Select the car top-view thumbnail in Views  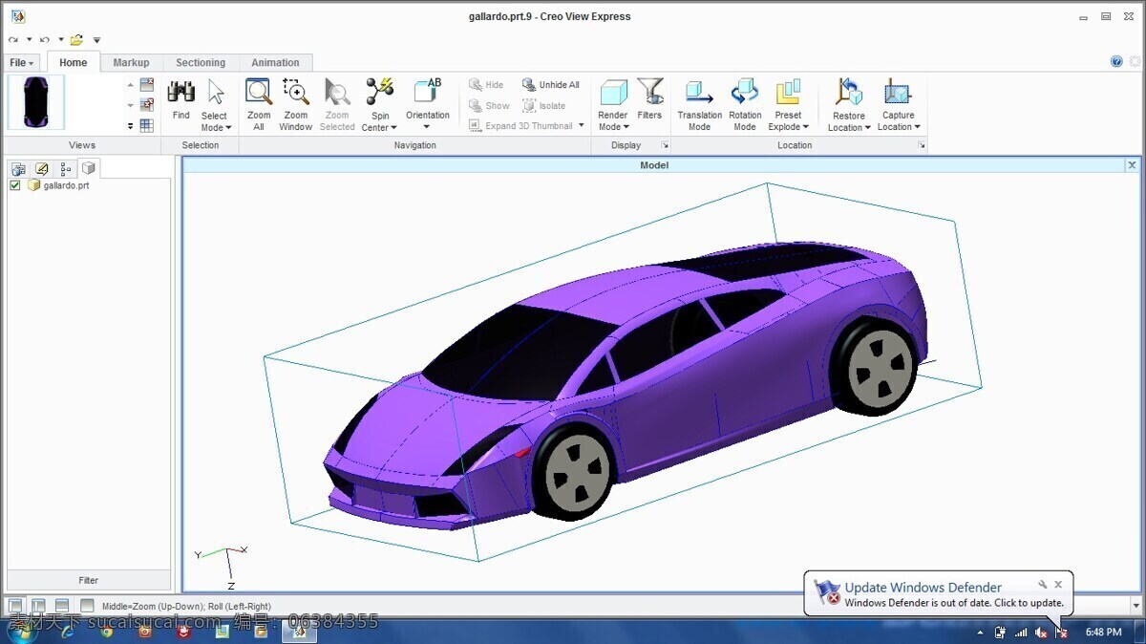pyautogui.click(x=36, y=102)
